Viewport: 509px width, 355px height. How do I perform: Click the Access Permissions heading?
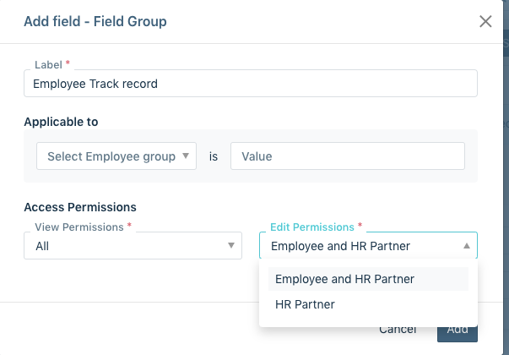pyautogui.click(x=80, y=207)
